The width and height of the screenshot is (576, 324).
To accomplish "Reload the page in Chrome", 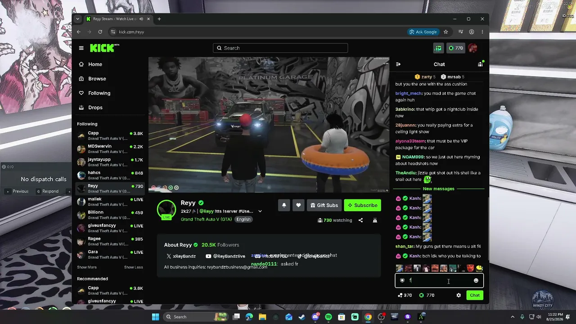I will [x=100, y=32].
